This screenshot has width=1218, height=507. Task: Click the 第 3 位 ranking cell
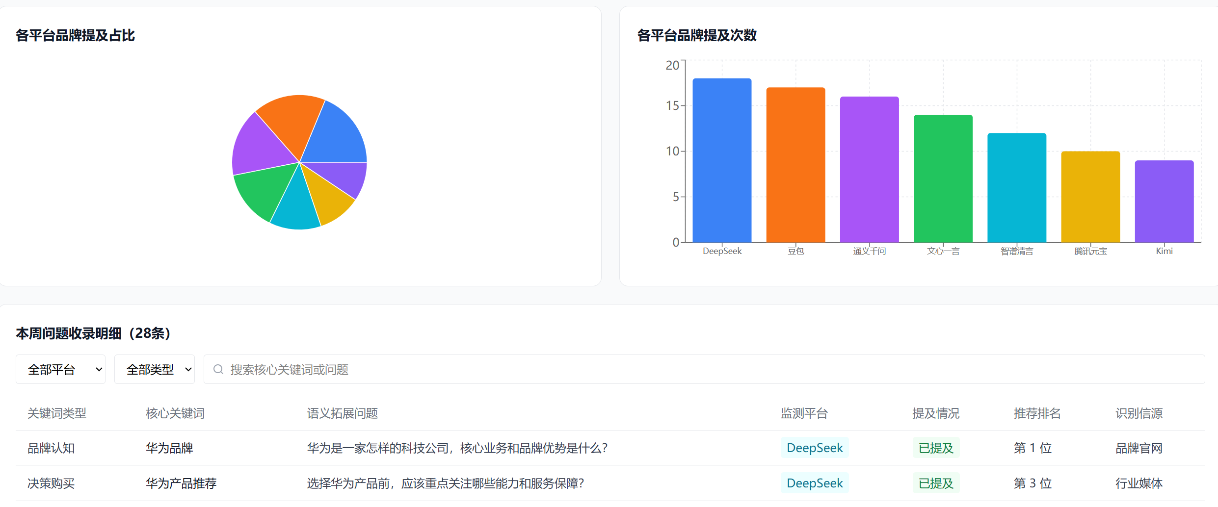1033,483
